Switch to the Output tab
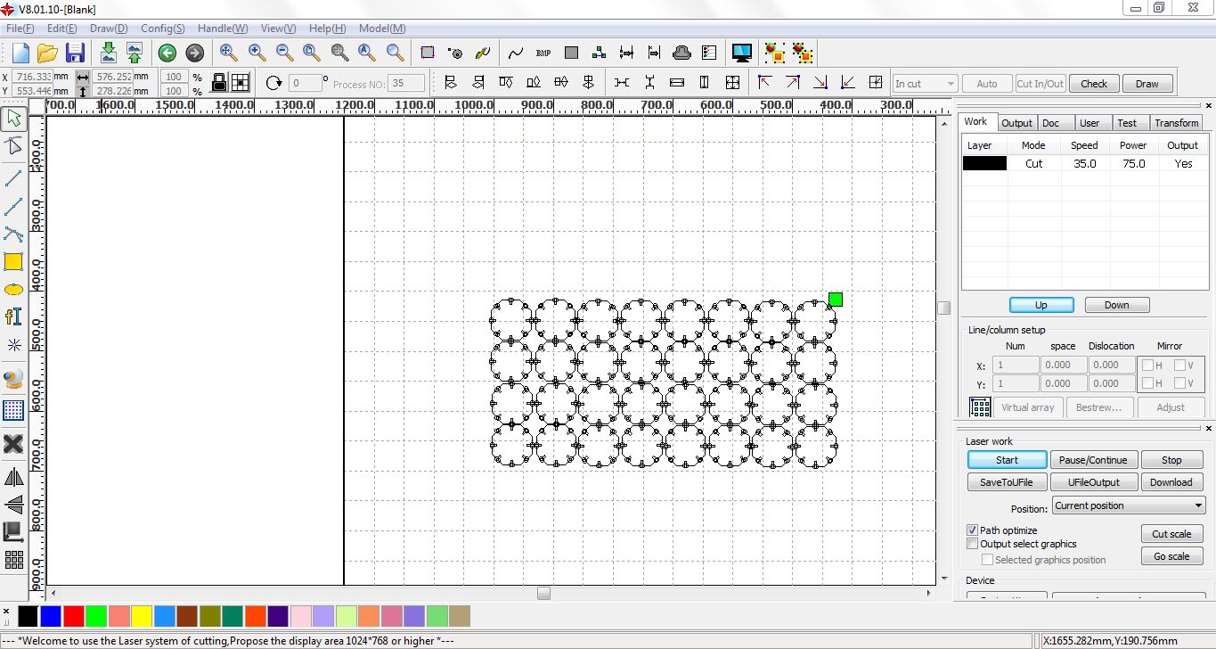 point(1016,123)
